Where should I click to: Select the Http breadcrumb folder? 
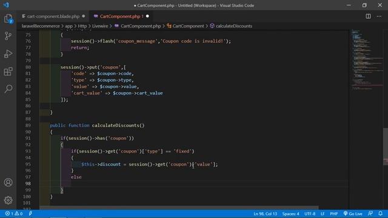tap(82, 26)
